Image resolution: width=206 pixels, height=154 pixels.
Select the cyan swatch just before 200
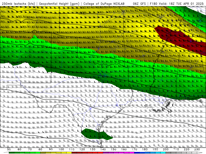point(163,153)
